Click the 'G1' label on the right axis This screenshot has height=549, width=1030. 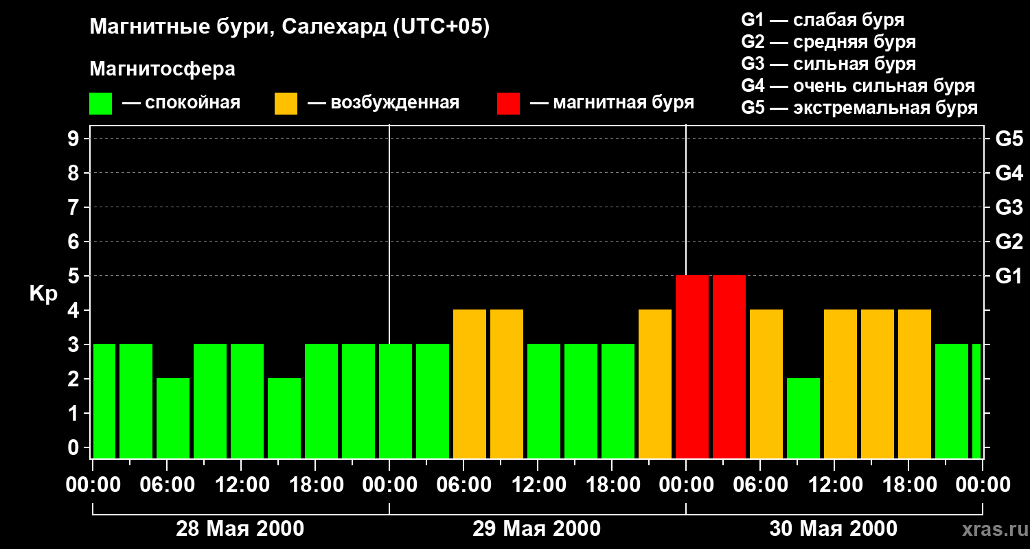[x=1009, y=276]
